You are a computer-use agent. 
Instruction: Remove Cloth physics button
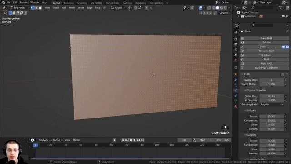[x=242, y=47]
